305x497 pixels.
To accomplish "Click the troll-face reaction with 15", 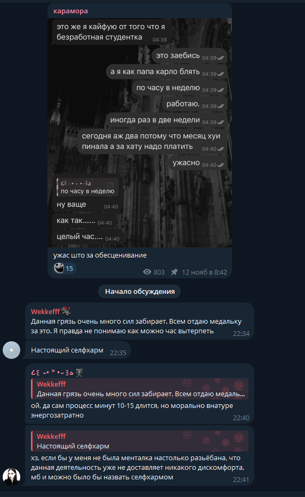I will coord(64,268).
